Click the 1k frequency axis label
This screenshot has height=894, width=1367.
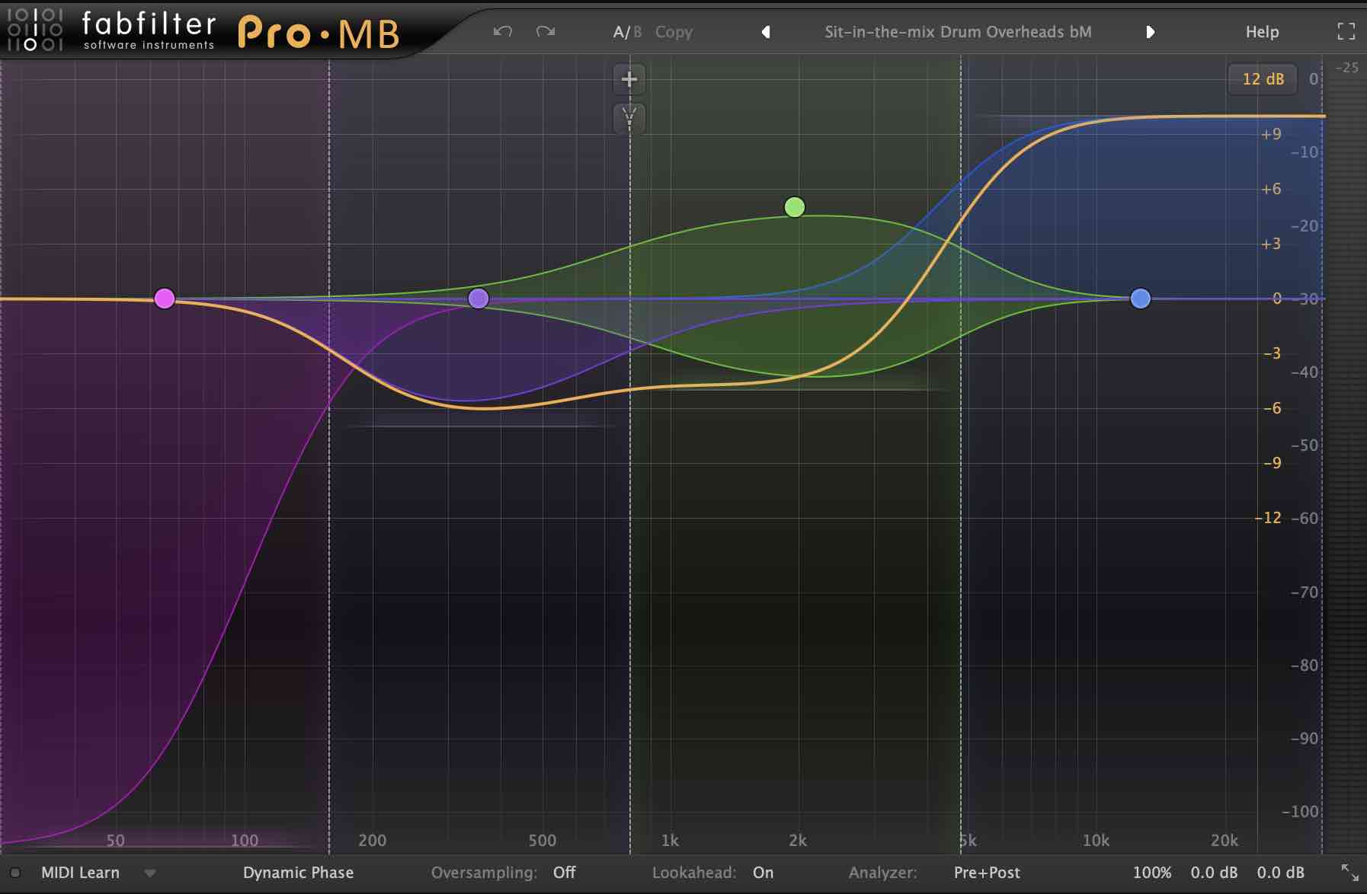pyautogui.click(x=670, y=841)
